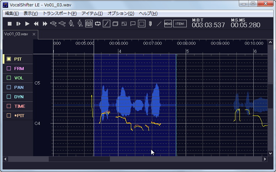Open the 編集(E) menu

coord(12,13)
